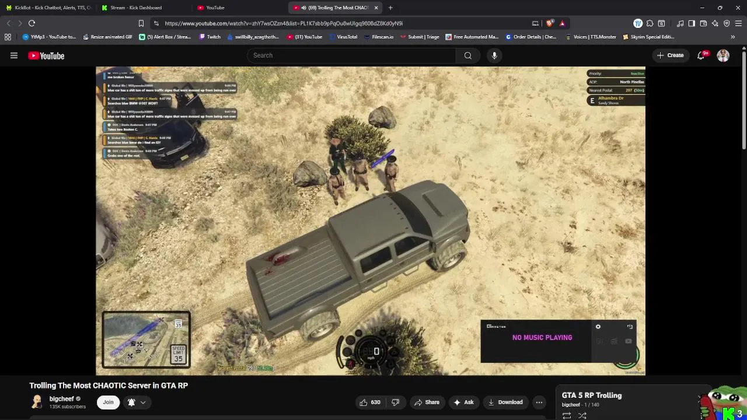Toggle loop for the playlist
Screen dimensions: 747x420
tap(567, 415)
